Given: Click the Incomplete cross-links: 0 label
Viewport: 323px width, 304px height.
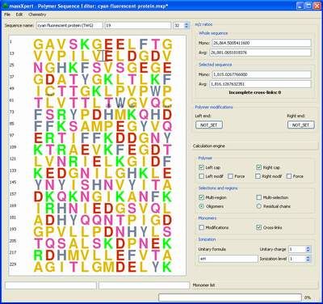Looking at the screenshot, I should click(x=254, y=92).
